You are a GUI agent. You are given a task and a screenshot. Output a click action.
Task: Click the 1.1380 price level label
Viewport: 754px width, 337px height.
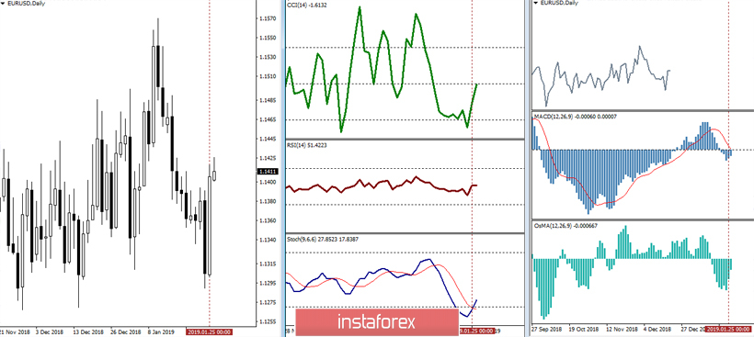[267, 202]
